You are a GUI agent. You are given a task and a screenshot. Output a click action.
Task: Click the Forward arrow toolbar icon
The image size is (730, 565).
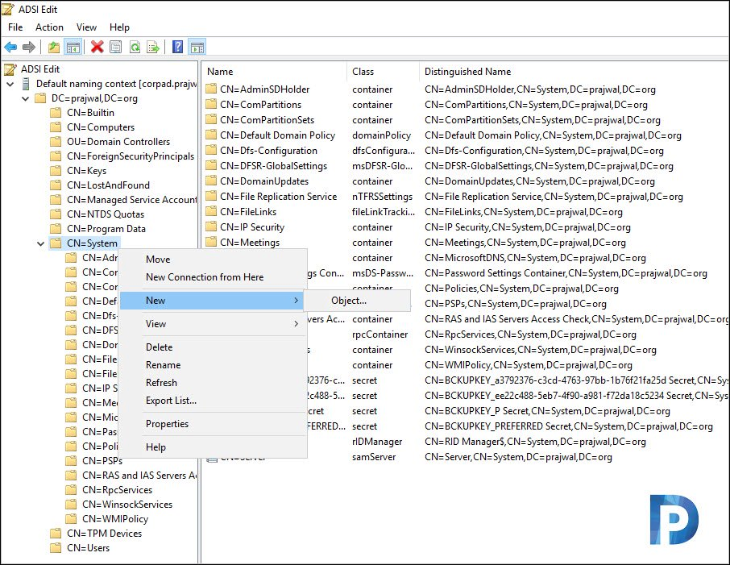click(29, 47)
